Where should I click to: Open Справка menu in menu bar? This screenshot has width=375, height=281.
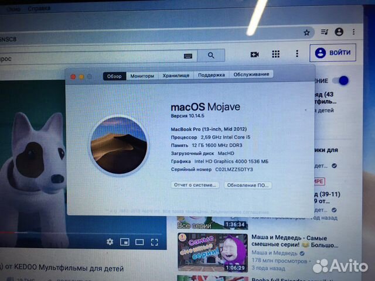(39, 8)
